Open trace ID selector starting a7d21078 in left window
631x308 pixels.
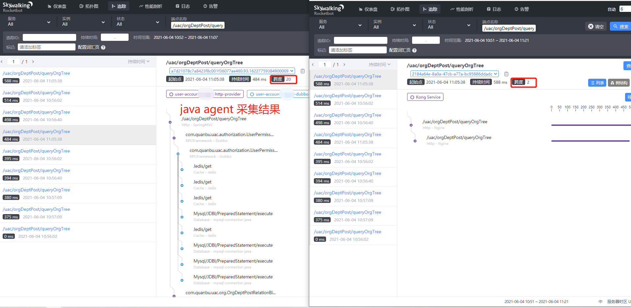coord(232,71)
